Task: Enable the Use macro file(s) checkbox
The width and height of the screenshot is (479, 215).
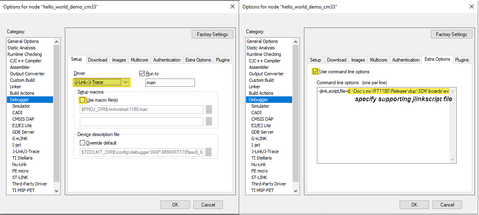Action: click(83, 100)
